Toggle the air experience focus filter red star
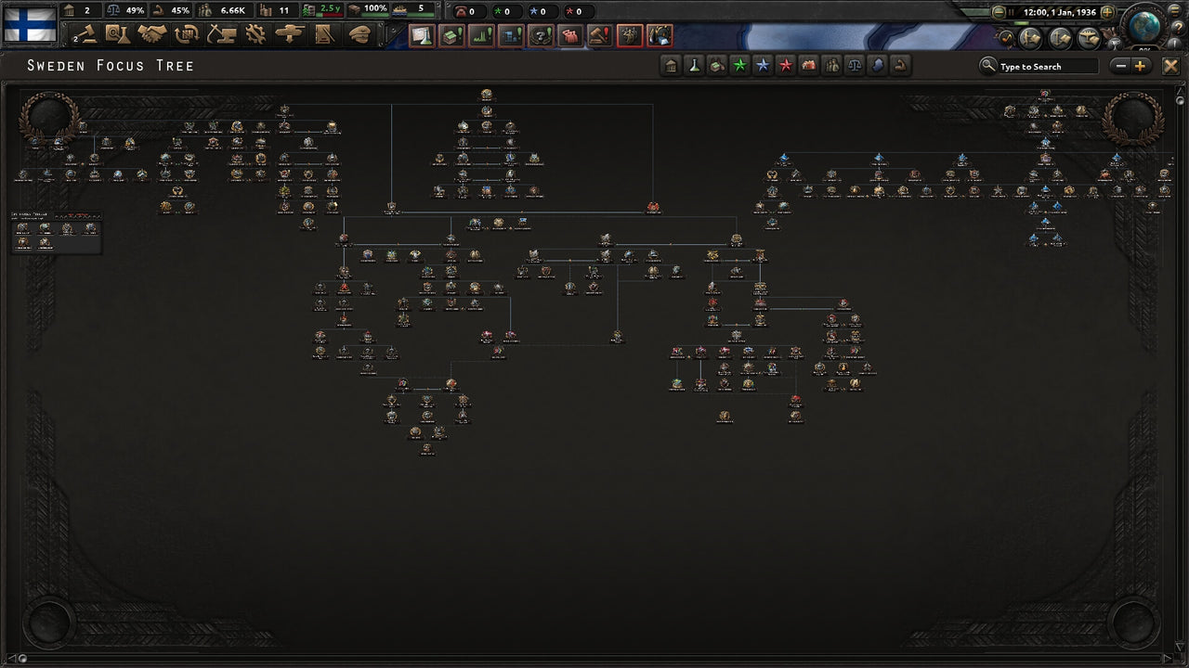Image resolution: width=1189 pixels, height=668 pixels. [x=785, y=66]
